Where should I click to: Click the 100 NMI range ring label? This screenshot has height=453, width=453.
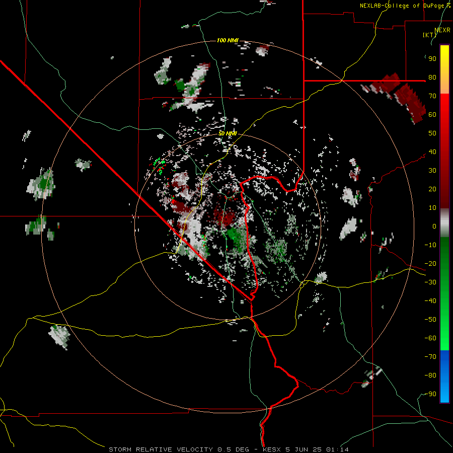228,40
